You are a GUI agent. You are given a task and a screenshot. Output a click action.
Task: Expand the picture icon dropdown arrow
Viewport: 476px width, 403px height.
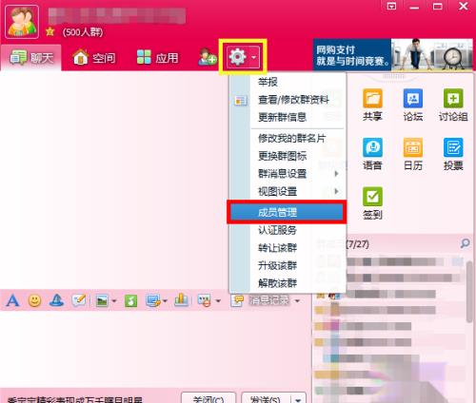pos(114,301)
